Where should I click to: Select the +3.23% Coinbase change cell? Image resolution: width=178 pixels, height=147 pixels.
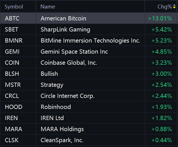[162, 63]
